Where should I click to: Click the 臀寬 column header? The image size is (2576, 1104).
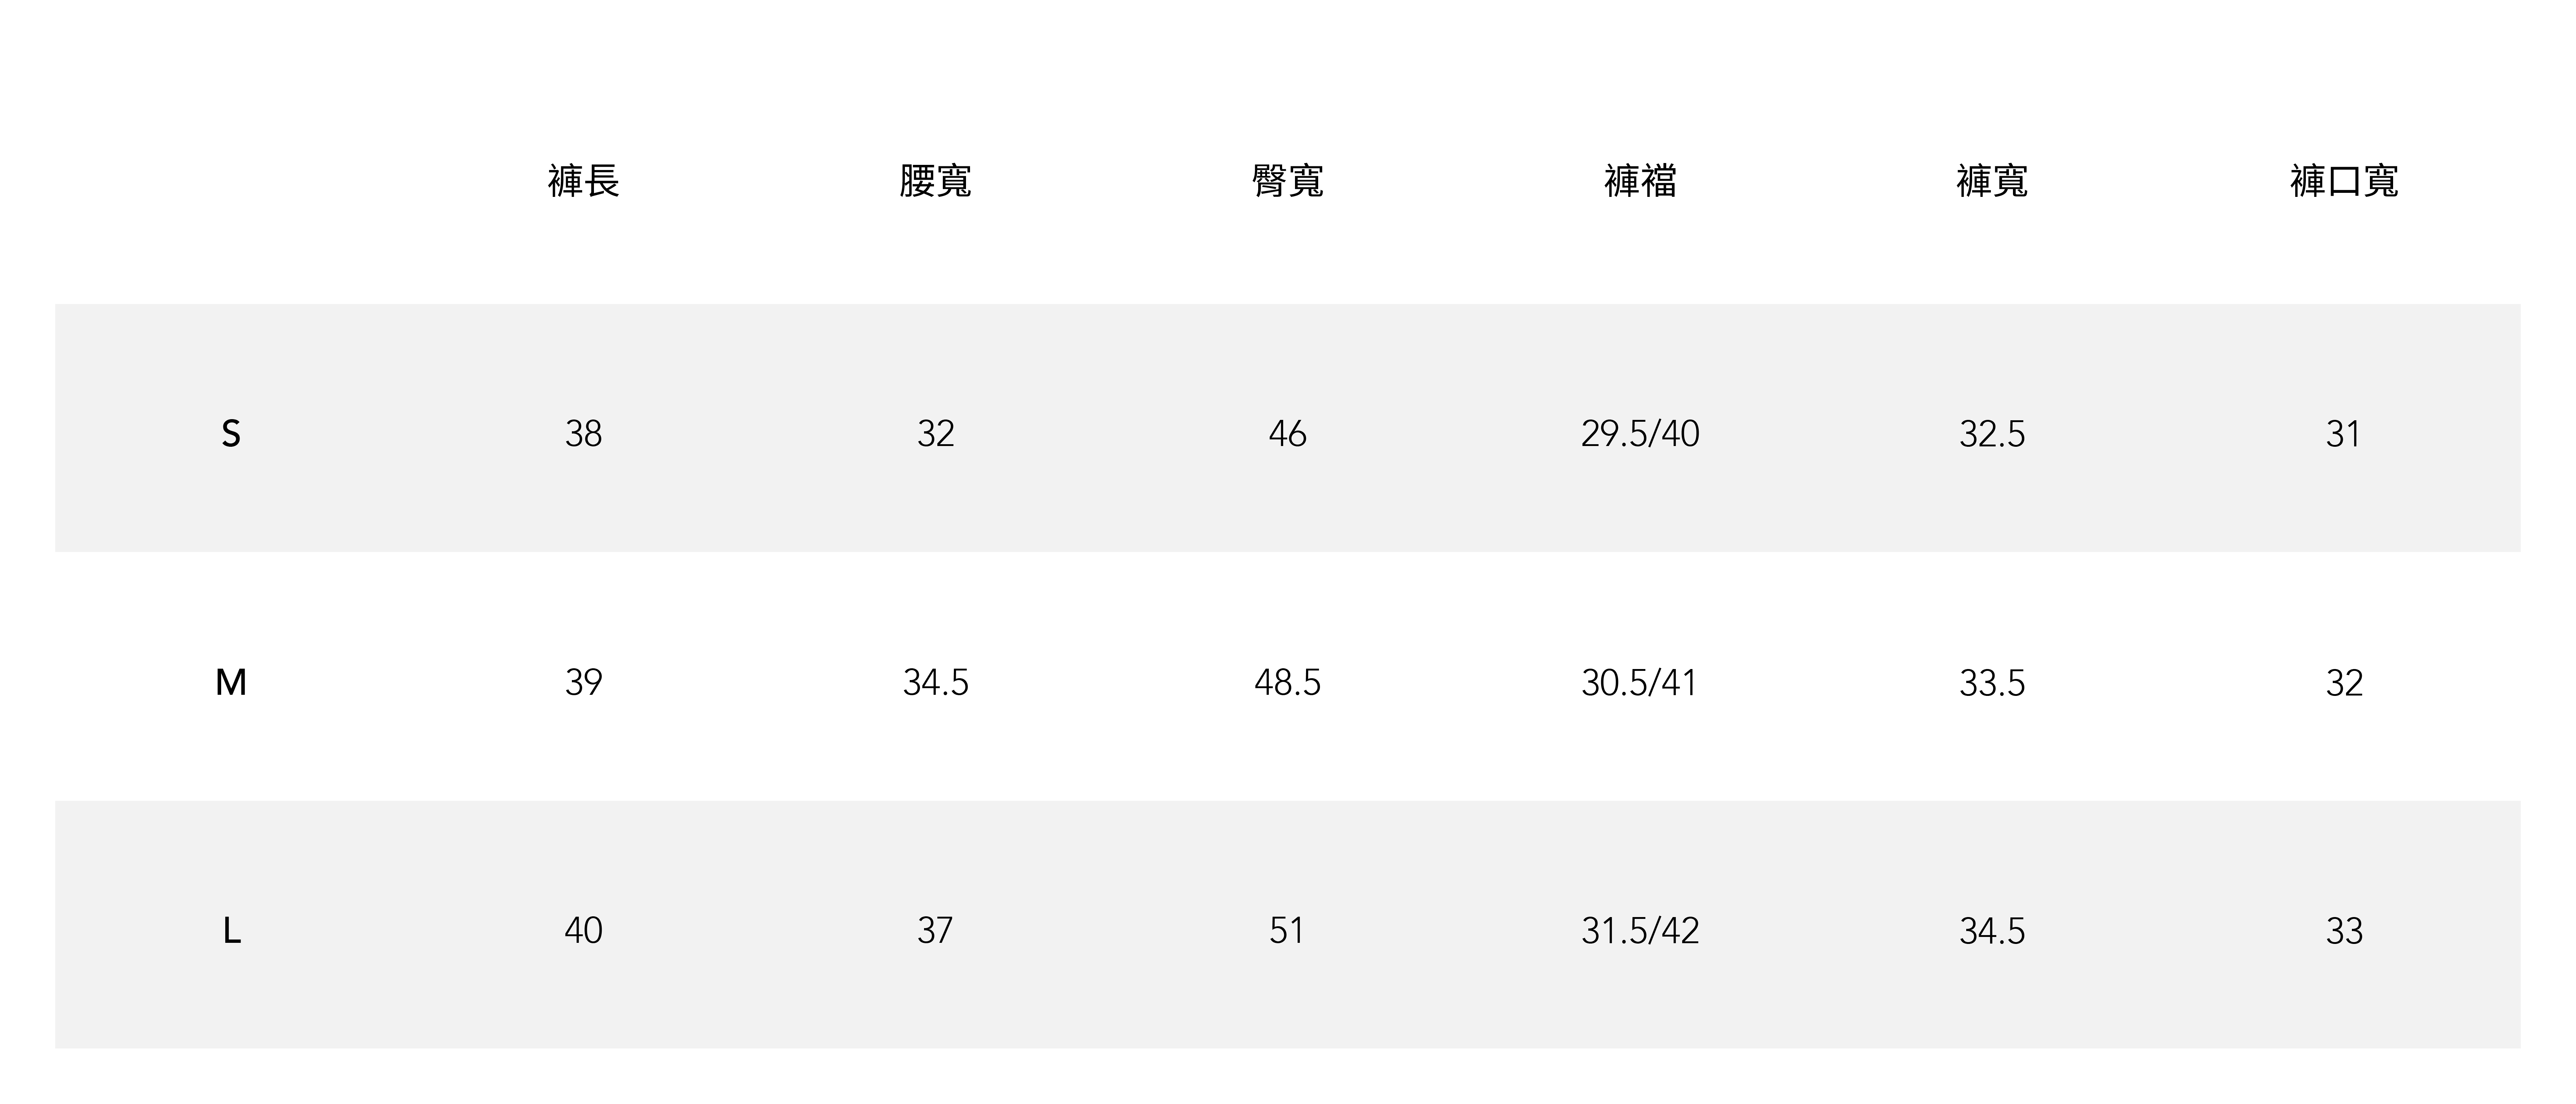[1287, 181]
